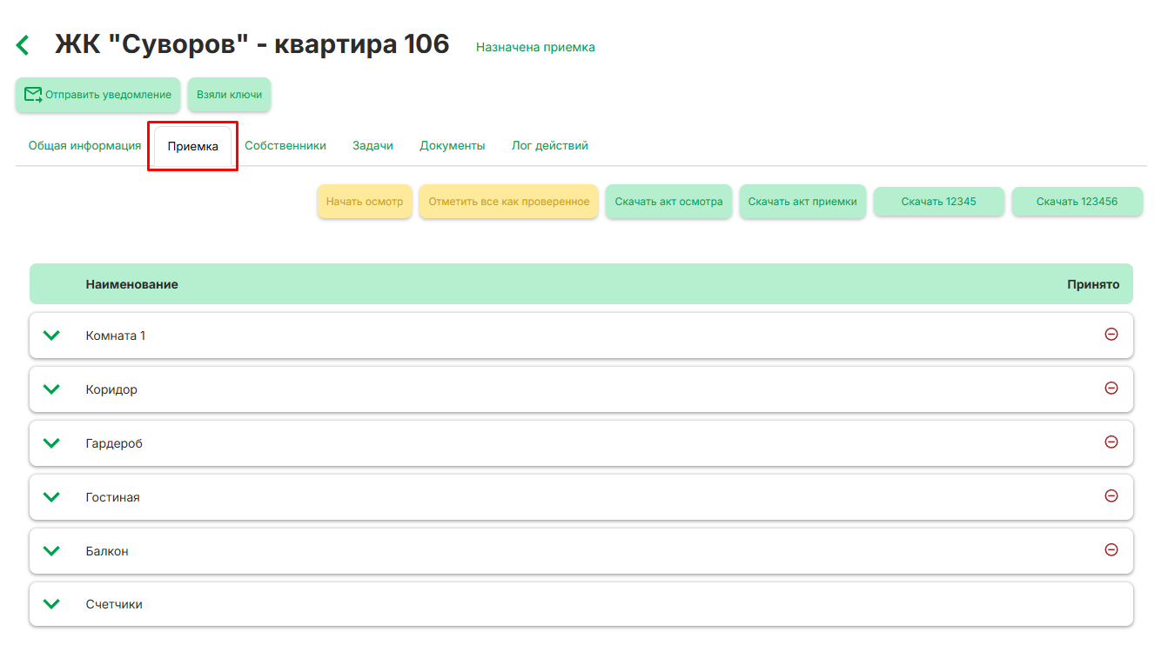Click the Балкон row name
Viewport: 1168px width, 658px height.
[x=107, y=551]
